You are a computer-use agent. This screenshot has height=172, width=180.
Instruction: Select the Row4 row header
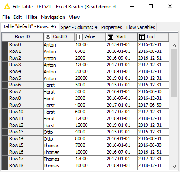[23, 72]
